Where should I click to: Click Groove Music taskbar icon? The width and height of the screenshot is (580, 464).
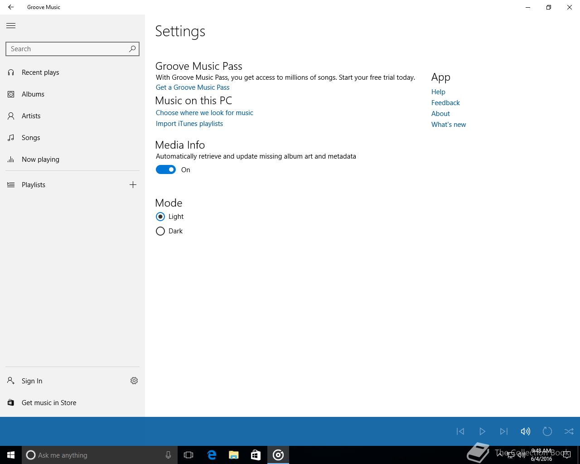click(278, 455)
